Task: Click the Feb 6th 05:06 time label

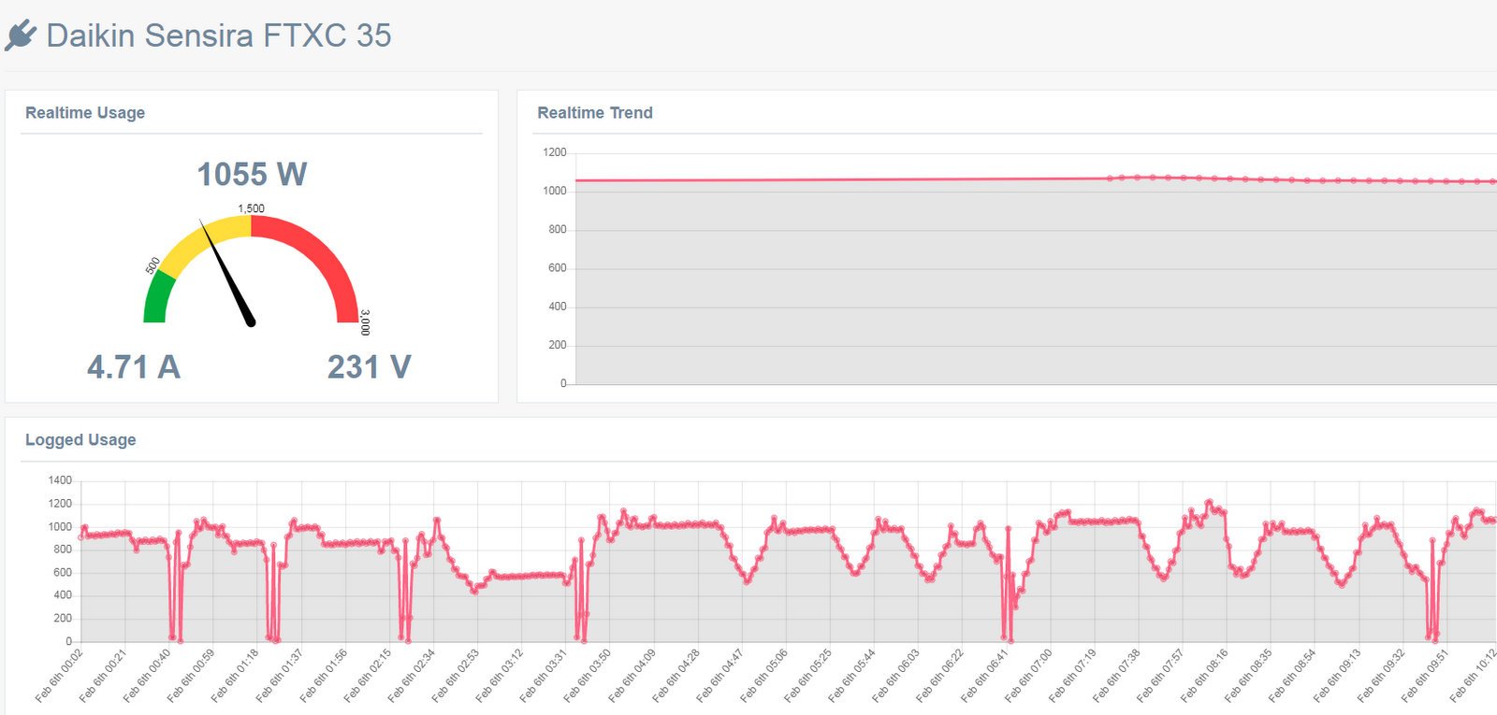Action: coord(764,676)
